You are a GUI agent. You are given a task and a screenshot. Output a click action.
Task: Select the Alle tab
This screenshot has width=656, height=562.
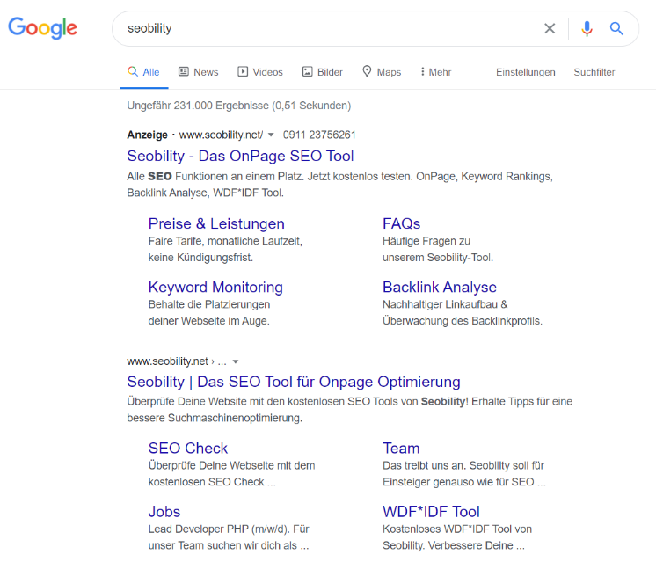(x=143, y=72)
